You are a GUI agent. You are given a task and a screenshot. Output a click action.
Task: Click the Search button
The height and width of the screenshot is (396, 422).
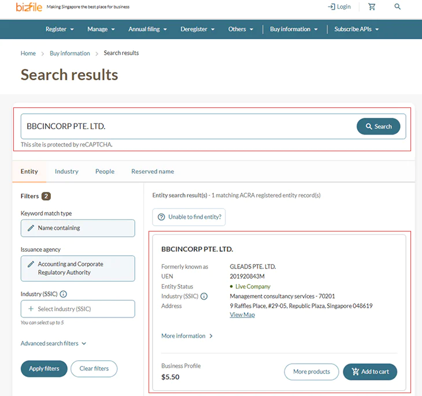(x=378, y=126)
